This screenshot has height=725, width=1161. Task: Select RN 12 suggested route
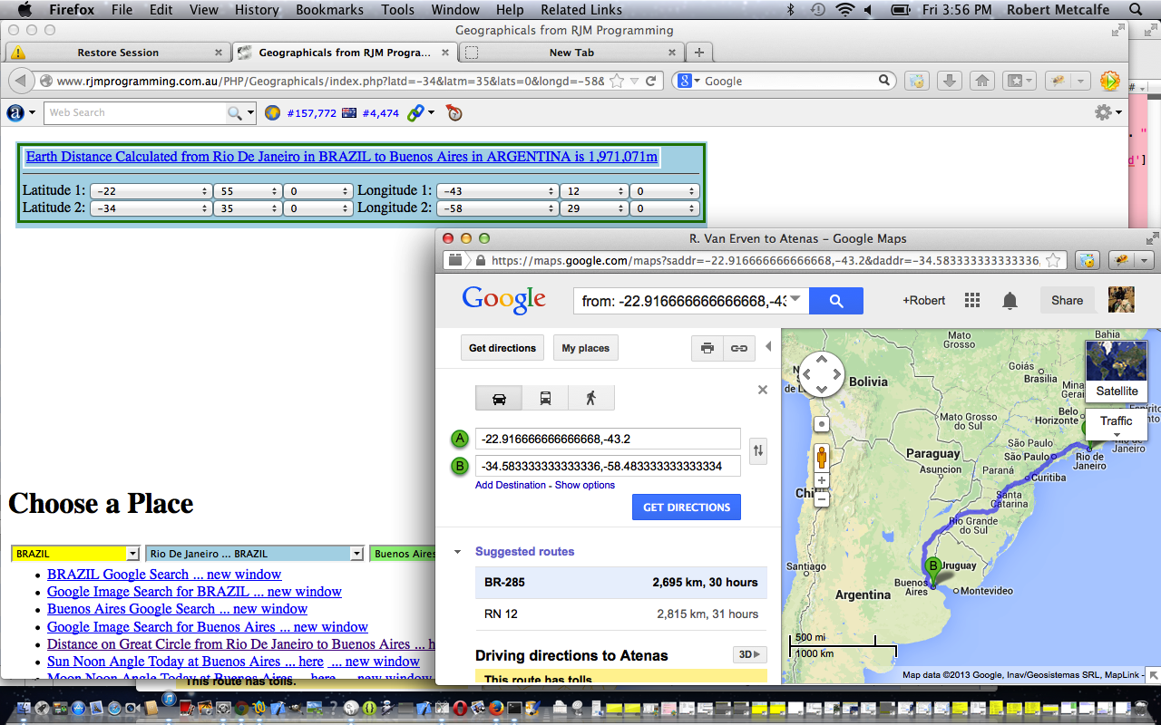pos(621,614)
